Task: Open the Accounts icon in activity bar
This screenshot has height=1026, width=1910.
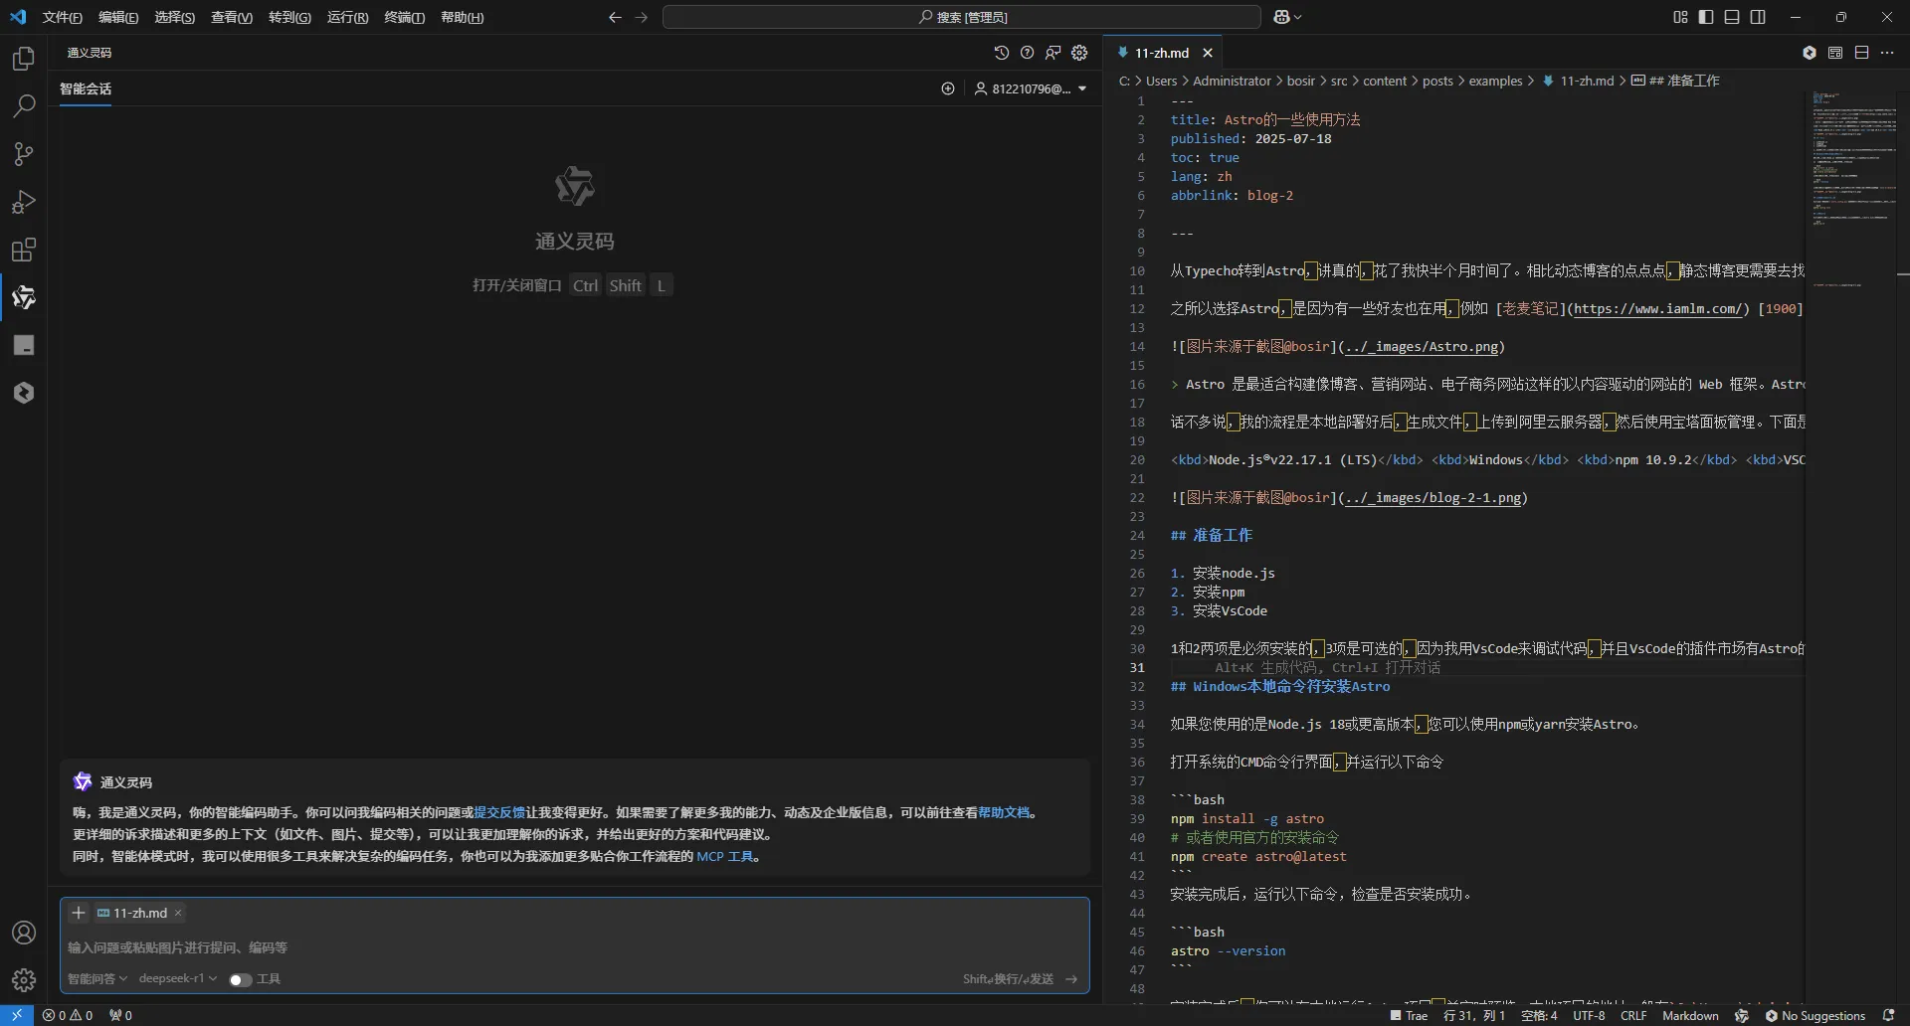Action: click(x=24, y=933)
